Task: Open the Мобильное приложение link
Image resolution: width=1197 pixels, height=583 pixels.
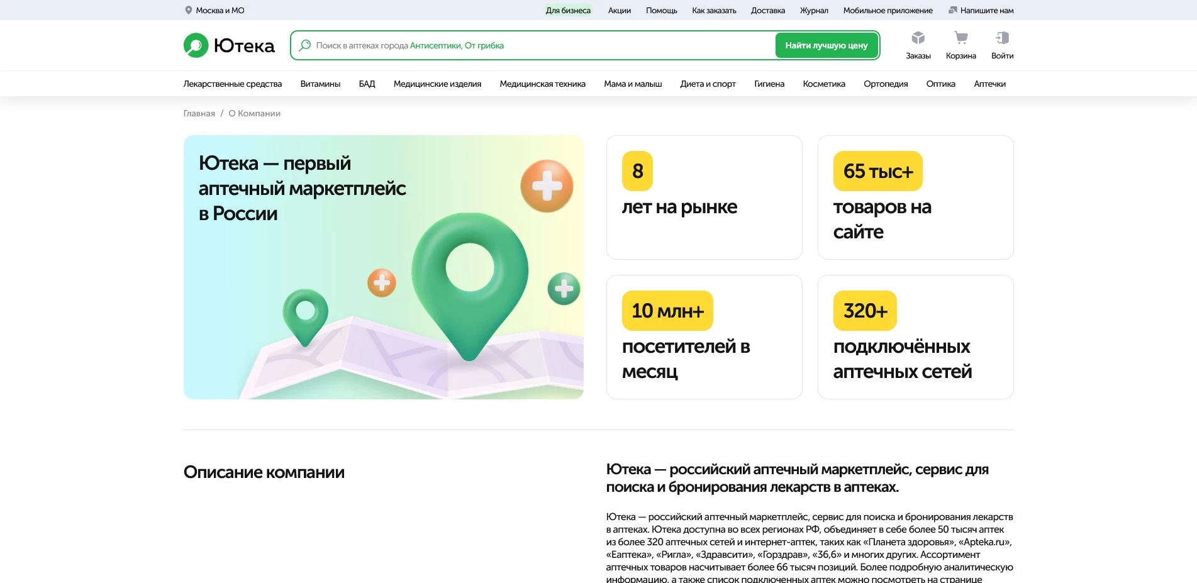Action: click(888, 10)
